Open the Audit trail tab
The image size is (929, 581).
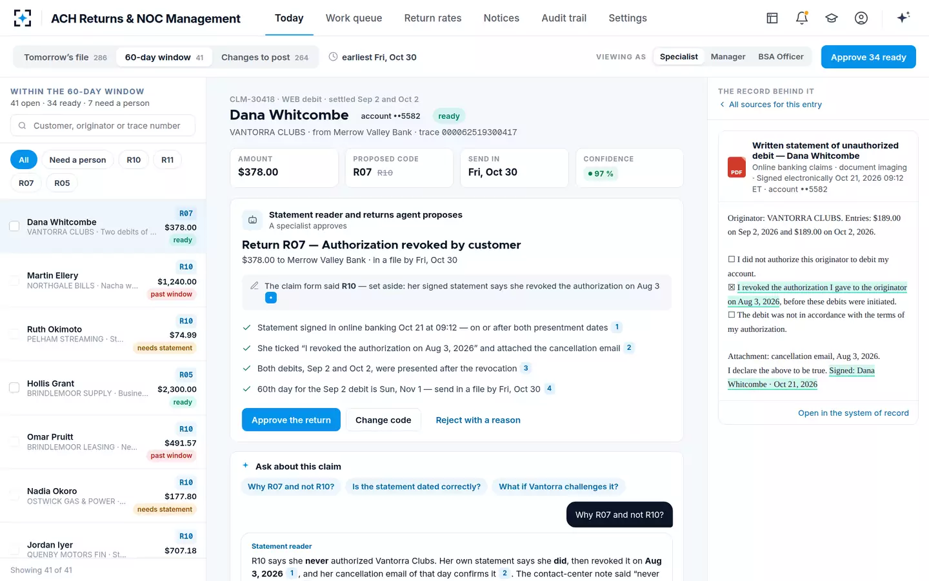(564, 18)
